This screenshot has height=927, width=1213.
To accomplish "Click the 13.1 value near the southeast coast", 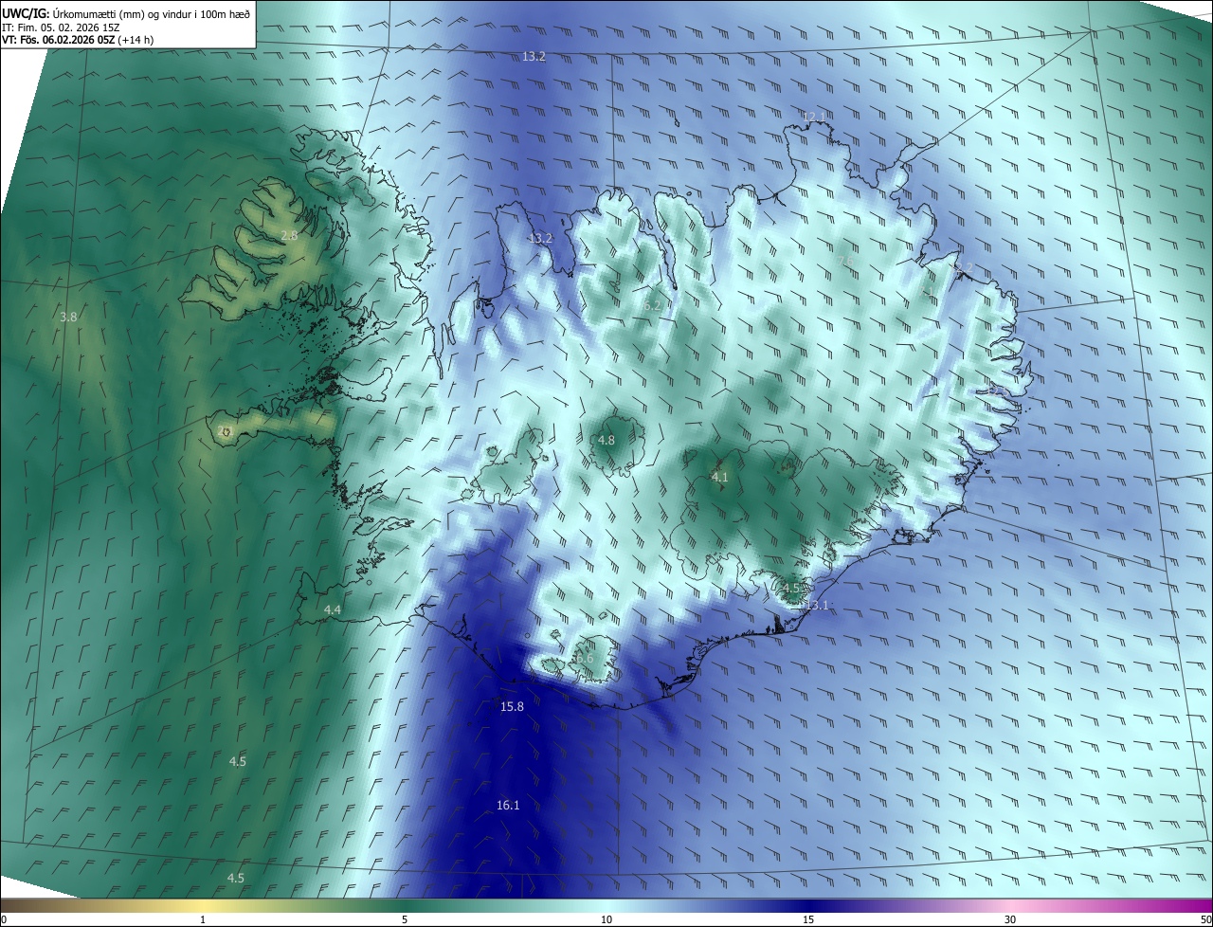I will (816, 605).
